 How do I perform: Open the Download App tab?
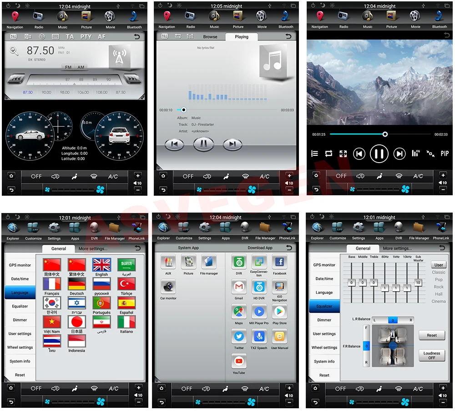[x=260, y=248]
